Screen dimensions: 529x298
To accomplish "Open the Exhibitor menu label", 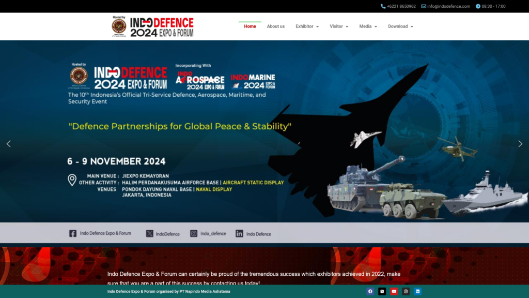I will tap(304, 26).
